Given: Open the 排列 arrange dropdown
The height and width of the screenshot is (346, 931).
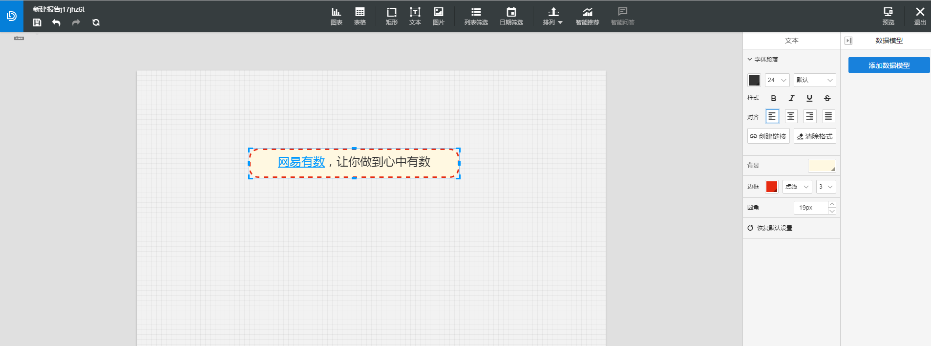Looking at the screenshot, I should pyautogui.click(x=553, y=16).
